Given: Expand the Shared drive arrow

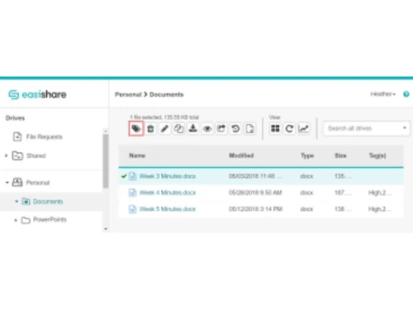Looking at the screenshot, I should click(7, 155).
